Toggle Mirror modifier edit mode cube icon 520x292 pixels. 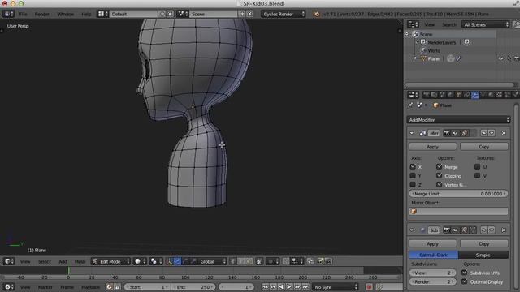click(x=464, y=133)
